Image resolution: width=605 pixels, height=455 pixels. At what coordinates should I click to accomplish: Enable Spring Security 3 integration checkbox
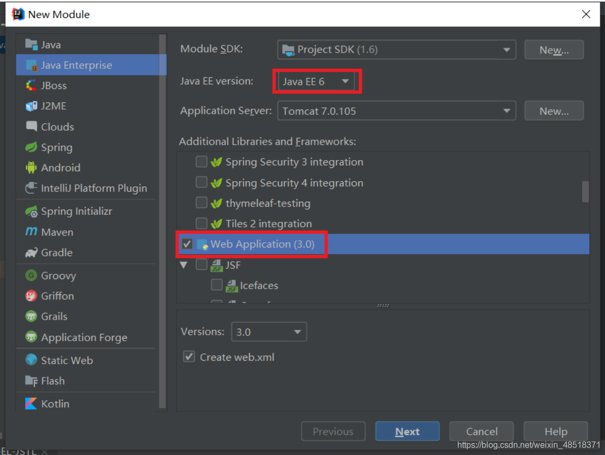click(201, 162)
